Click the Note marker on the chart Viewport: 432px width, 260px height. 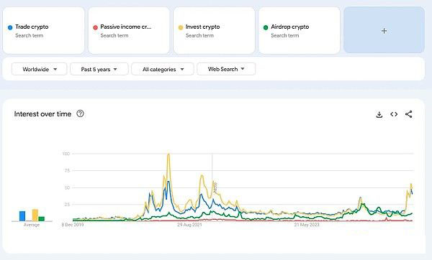[215, 187]
